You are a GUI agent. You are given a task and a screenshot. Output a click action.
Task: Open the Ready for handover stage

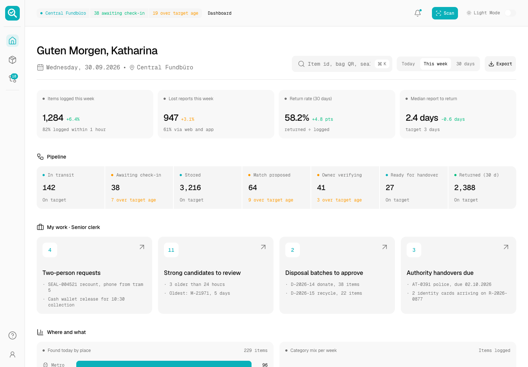[x=414, y=188]
